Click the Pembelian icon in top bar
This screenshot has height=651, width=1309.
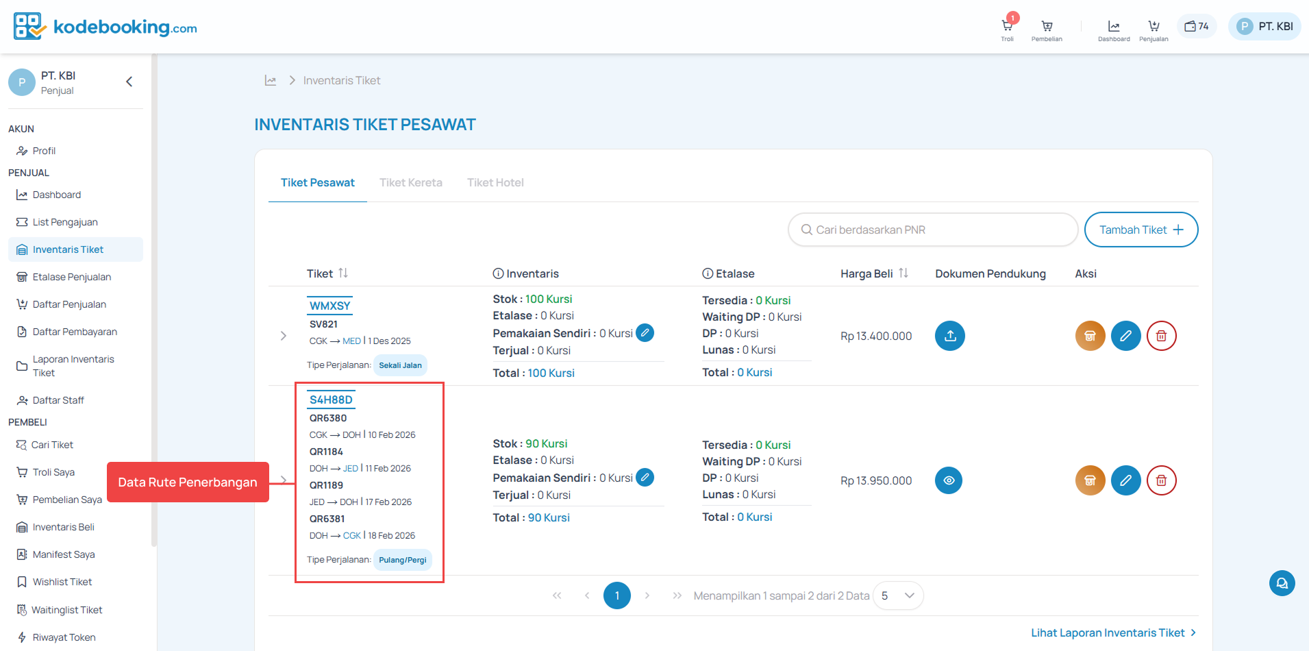coord(1047,28)
